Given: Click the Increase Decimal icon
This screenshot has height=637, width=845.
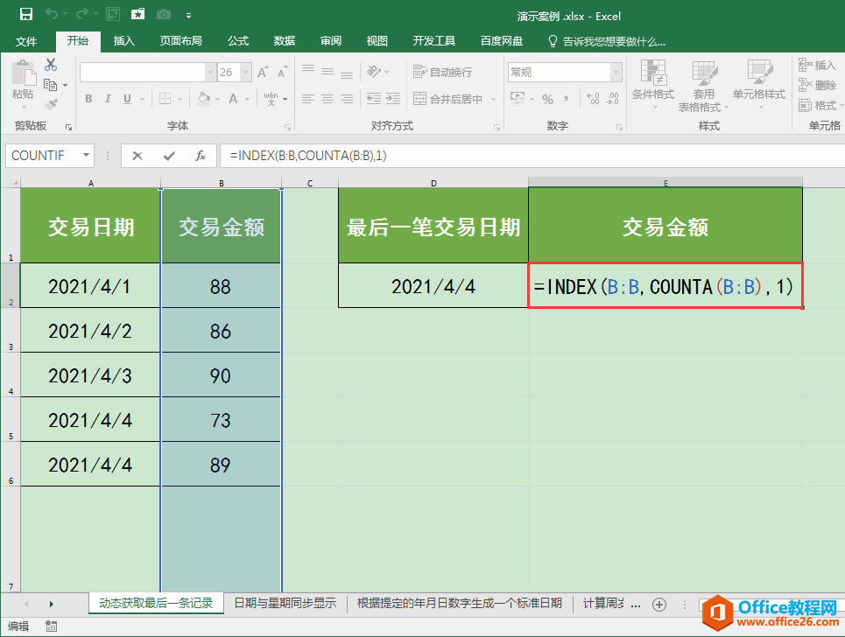Looking at the screenshot, I should tap(593, 99).
